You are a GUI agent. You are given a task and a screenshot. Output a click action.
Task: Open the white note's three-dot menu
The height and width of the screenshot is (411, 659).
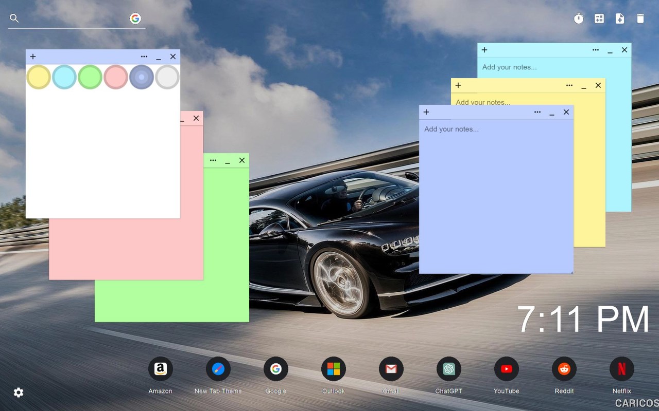pyautogui.click(x=144, y=57)
